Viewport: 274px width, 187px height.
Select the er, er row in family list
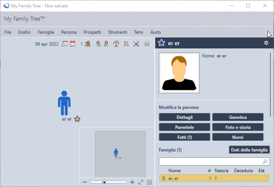(214, 178)
